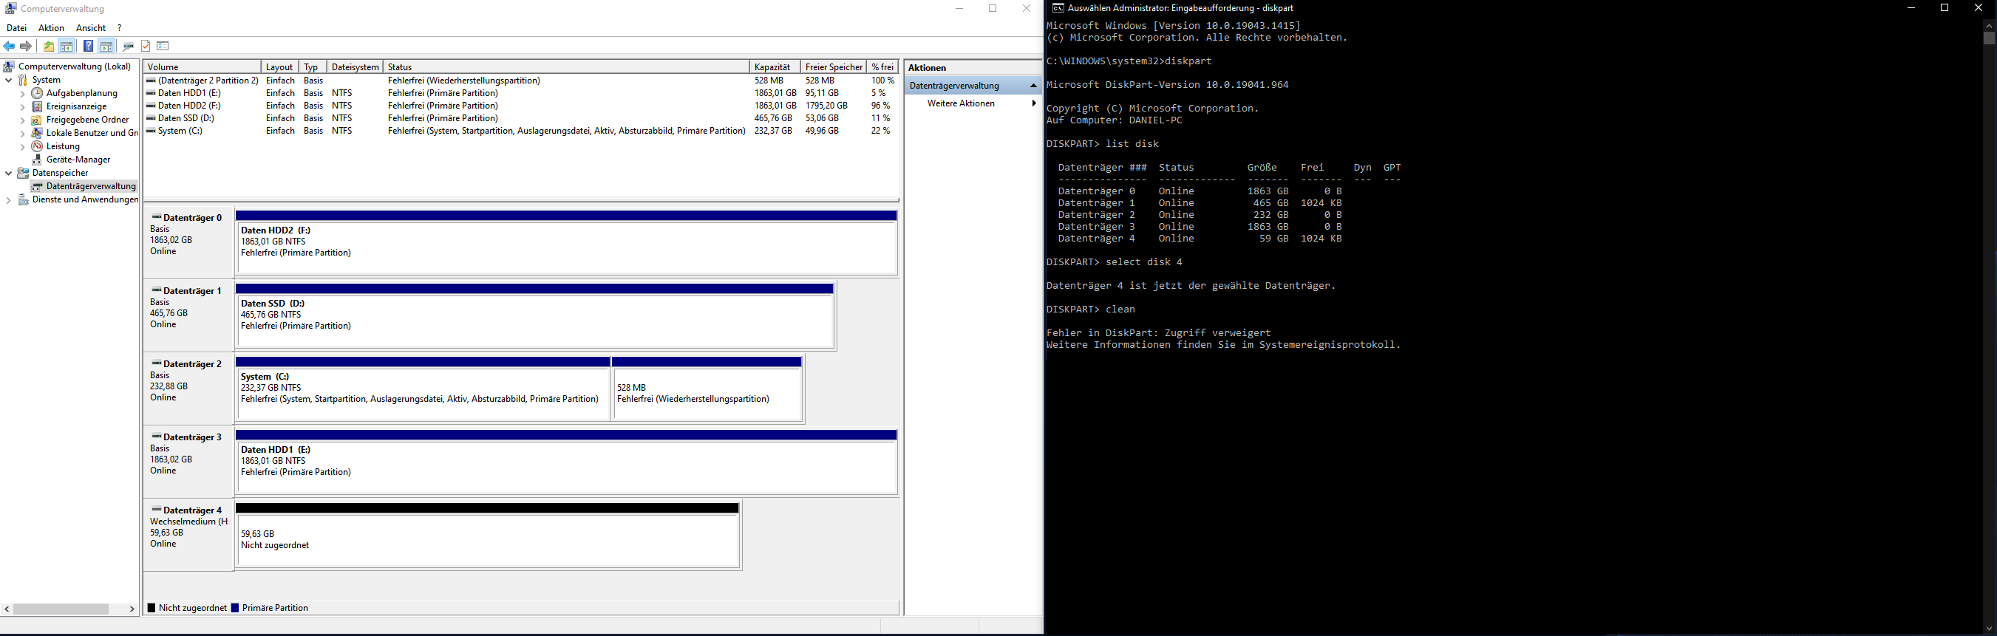Click tree pane horizontal scrollbar right arrow
This screenshot has width=1997, height=636.
pyautogui.click(x=132, y=609)
